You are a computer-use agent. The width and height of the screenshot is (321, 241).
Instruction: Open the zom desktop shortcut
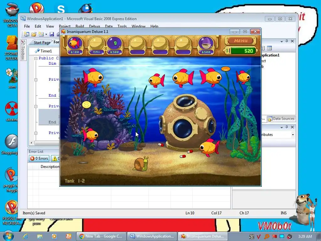(x=12, y=78)
